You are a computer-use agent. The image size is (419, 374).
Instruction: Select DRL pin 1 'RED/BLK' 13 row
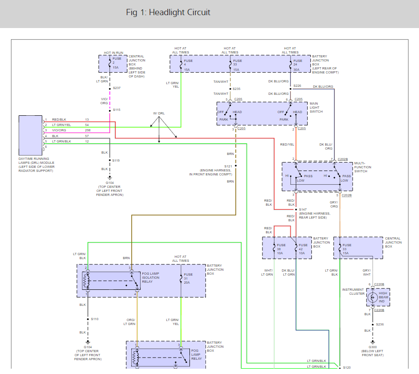click(67, 120)
